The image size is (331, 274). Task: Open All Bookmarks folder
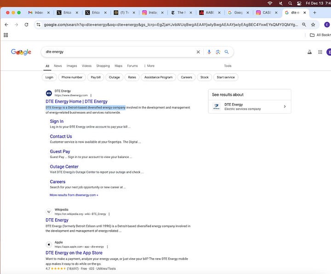tap(320, 35)
